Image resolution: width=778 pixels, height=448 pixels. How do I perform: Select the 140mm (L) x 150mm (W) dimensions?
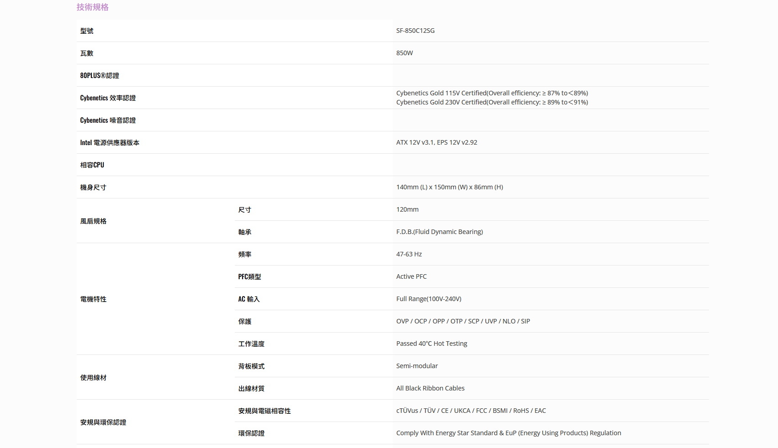tap(450, 187)
